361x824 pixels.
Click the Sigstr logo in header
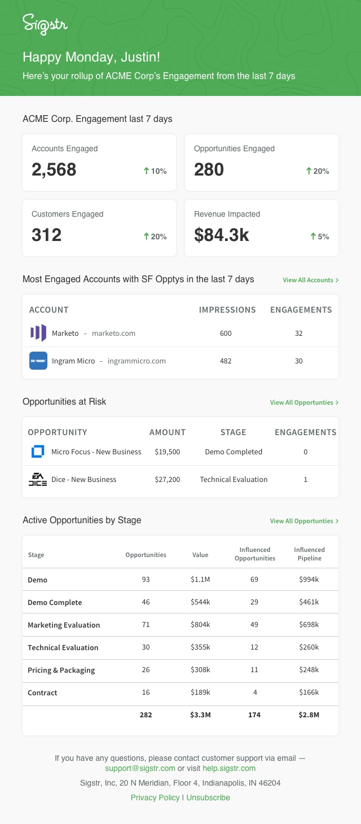(45, 25)
